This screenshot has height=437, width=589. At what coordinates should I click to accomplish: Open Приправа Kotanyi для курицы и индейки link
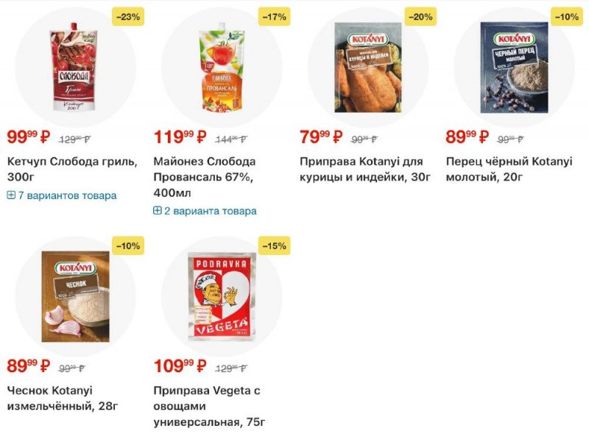click(364, 169)
